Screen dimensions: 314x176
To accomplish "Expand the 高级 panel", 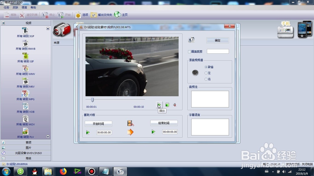I will pyautogui.click(x=26, y=158).
